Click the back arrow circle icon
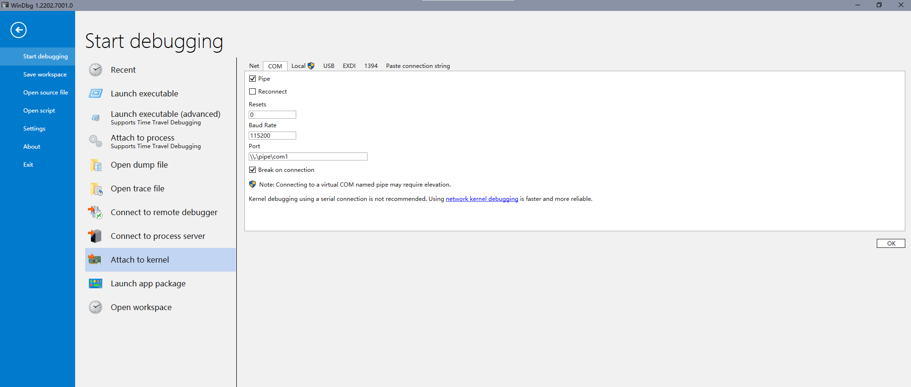Image resolution: width=911 pixels, height=387 pixels. click(x=19, y=30)
